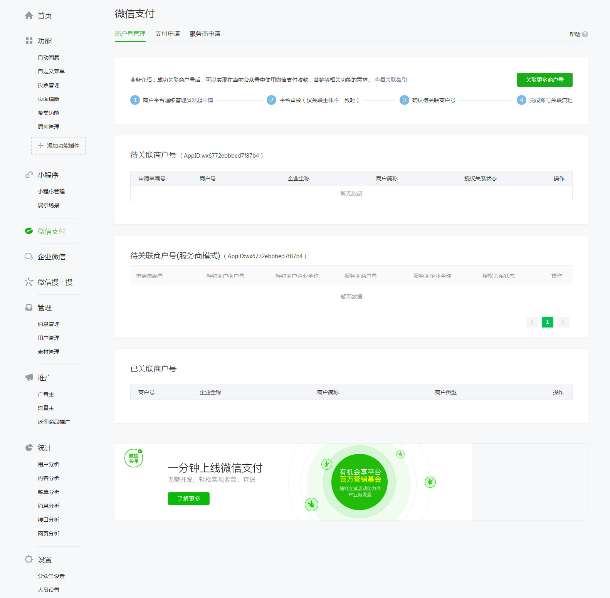Open 页面模版 in the sidebar
Image resolution: width=610 pixels, height=598 pixels.
pos(49,99)
